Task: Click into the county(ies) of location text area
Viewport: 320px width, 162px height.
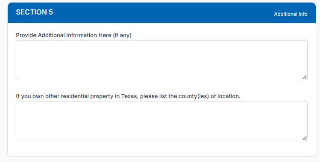Action: click(161, 121)
